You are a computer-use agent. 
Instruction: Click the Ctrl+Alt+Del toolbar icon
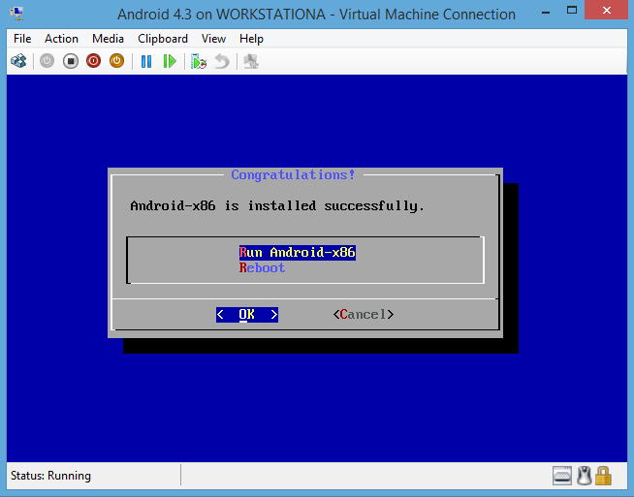point(18,61)
